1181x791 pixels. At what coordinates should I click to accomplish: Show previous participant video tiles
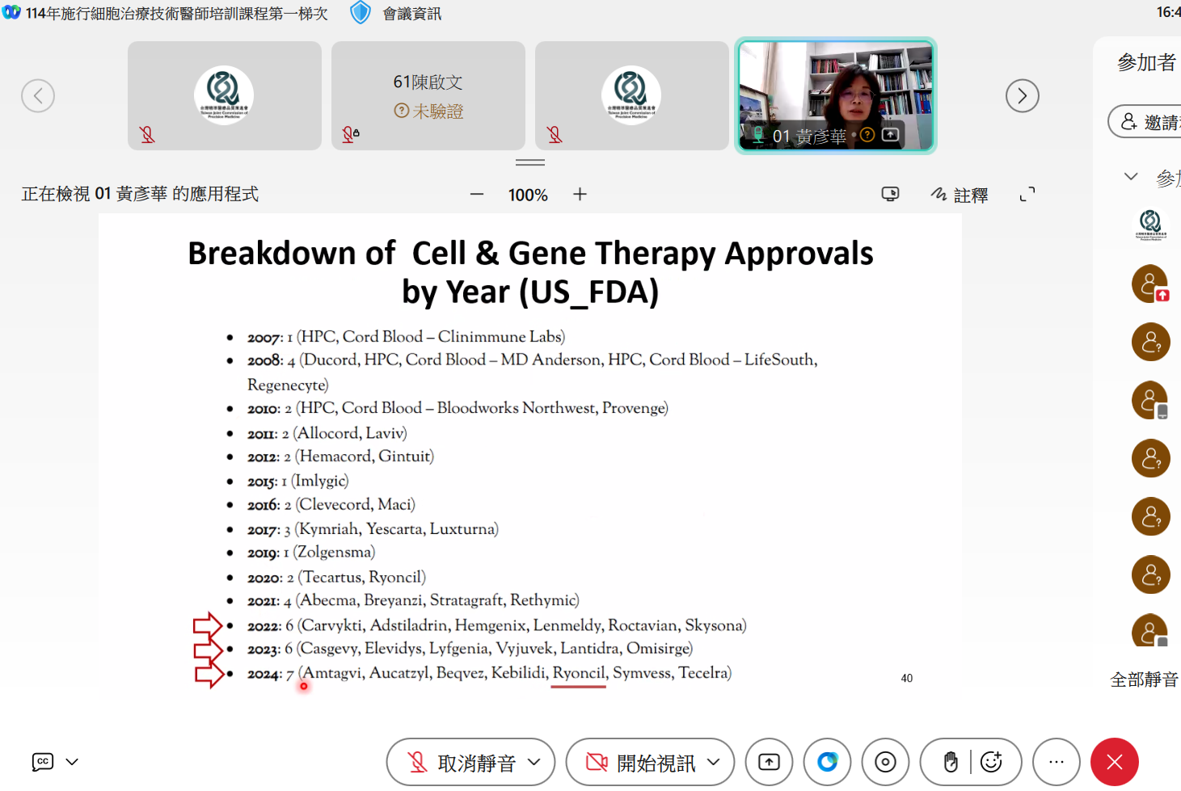coord(38,95)
